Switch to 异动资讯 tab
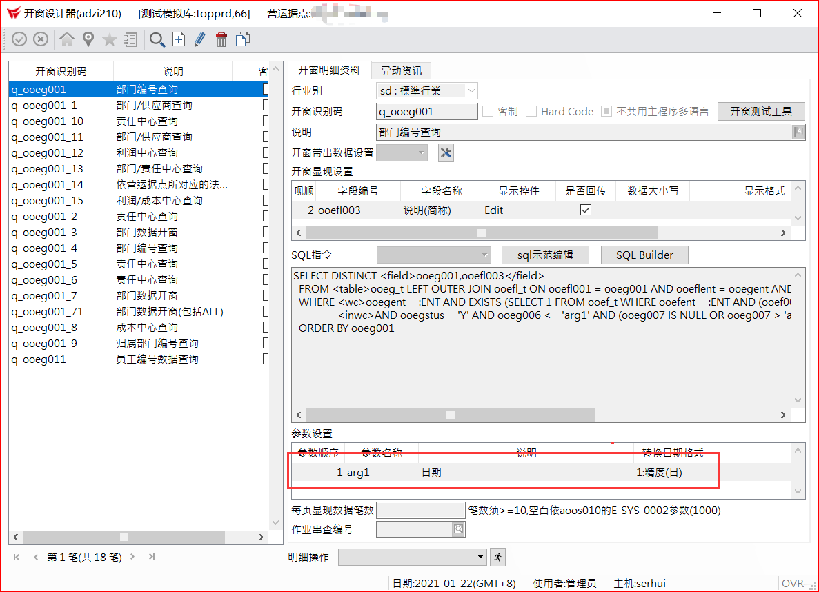This screenshot has height=592, width=819. (401, 70)
